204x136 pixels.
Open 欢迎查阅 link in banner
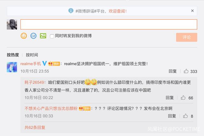point(118,11)
